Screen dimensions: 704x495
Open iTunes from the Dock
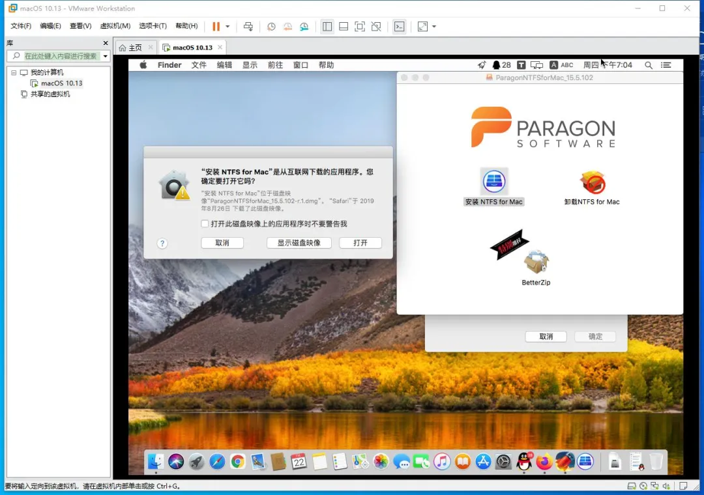(442, 461)
